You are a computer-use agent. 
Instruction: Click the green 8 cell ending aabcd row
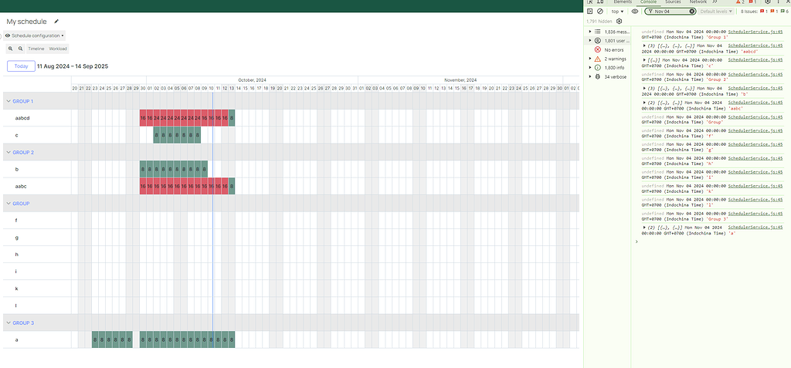(x=232, y=118)
